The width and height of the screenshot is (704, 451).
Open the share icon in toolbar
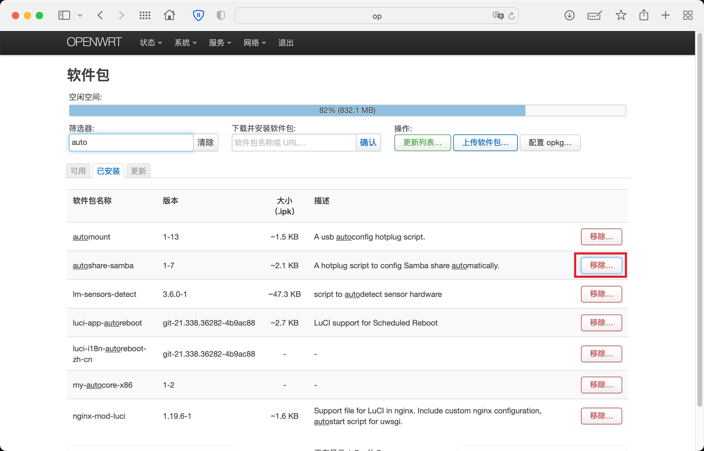pyautogui.click(x=644, y=15)
